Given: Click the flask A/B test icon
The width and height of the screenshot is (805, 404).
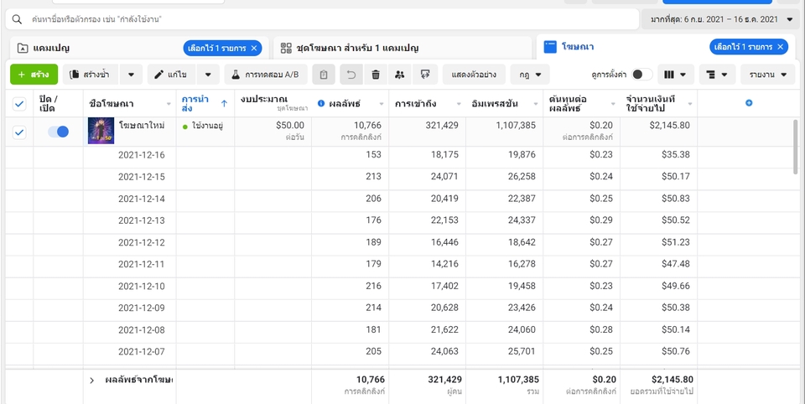Looking at the screenshot, I should click(236, 75).
